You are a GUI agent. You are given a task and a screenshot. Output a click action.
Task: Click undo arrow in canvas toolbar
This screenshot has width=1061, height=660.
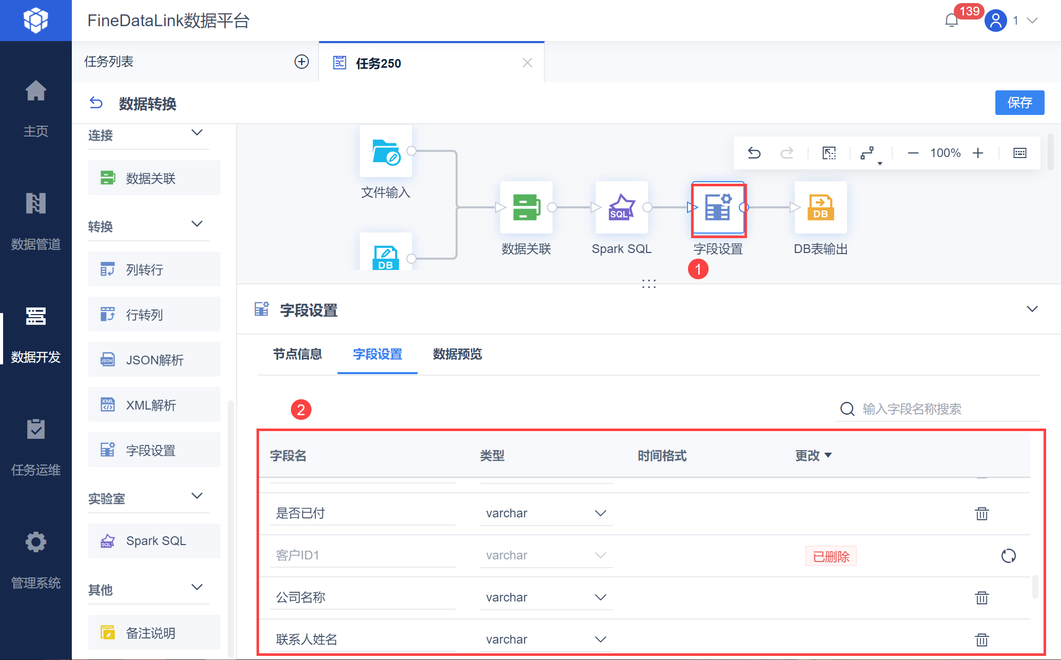[754, 153]
